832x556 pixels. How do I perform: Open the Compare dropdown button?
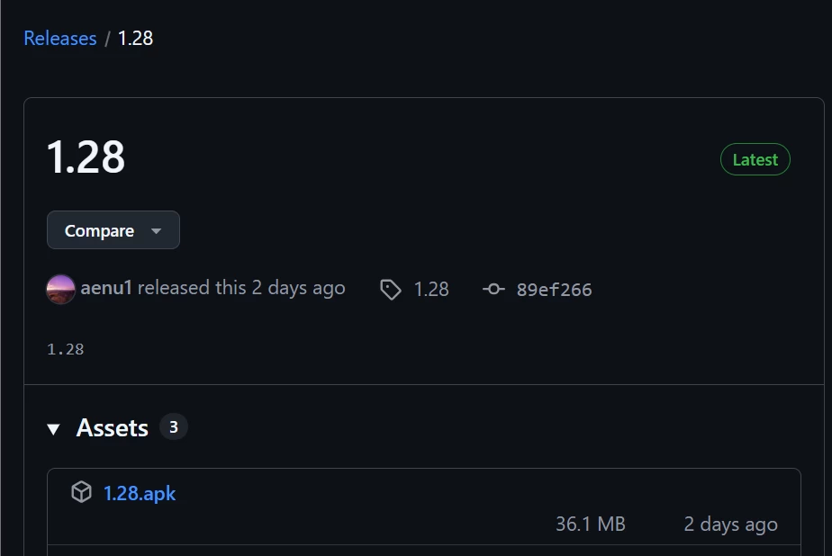(x=113, y=230)
